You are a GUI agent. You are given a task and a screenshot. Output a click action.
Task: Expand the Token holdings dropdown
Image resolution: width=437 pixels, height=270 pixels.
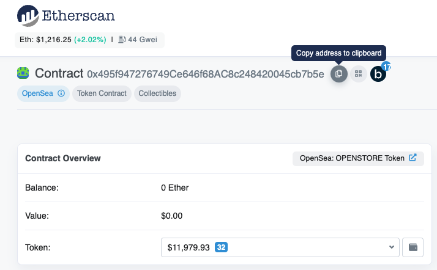click(280, 247)
